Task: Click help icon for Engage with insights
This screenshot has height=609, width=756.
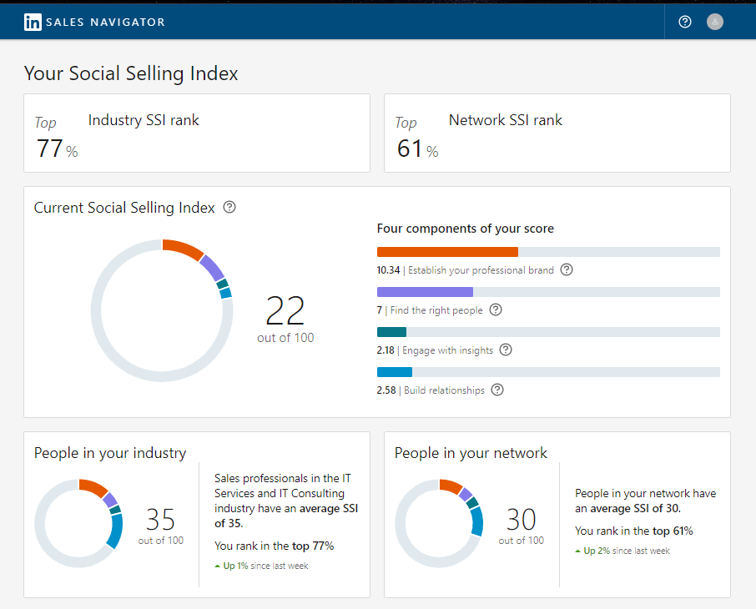Action: [x=506, y=350]
